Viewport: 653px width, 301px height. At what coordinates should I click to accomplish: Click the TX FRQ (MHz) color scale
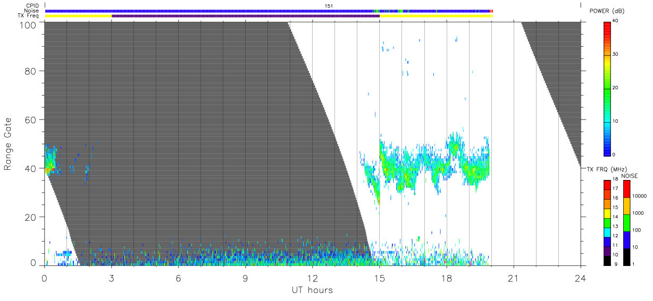pos(607,222)
